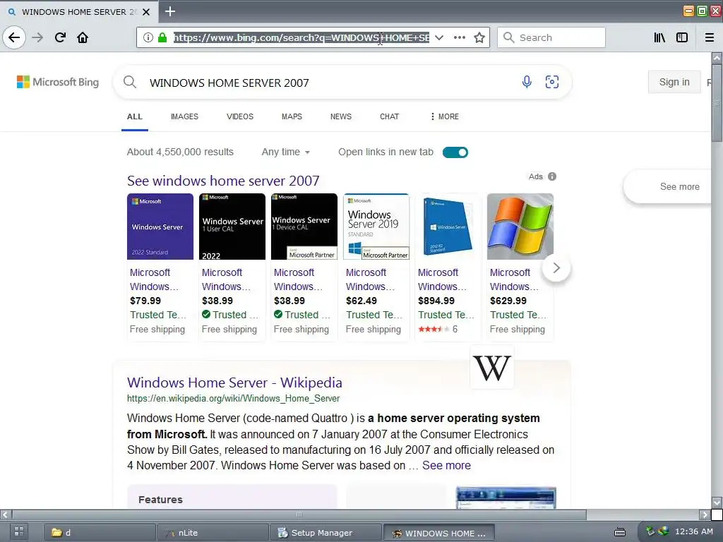This screenshot has height=542, width=723.
Task: Click the green padlock security icon
Action: tap(162, 37)
